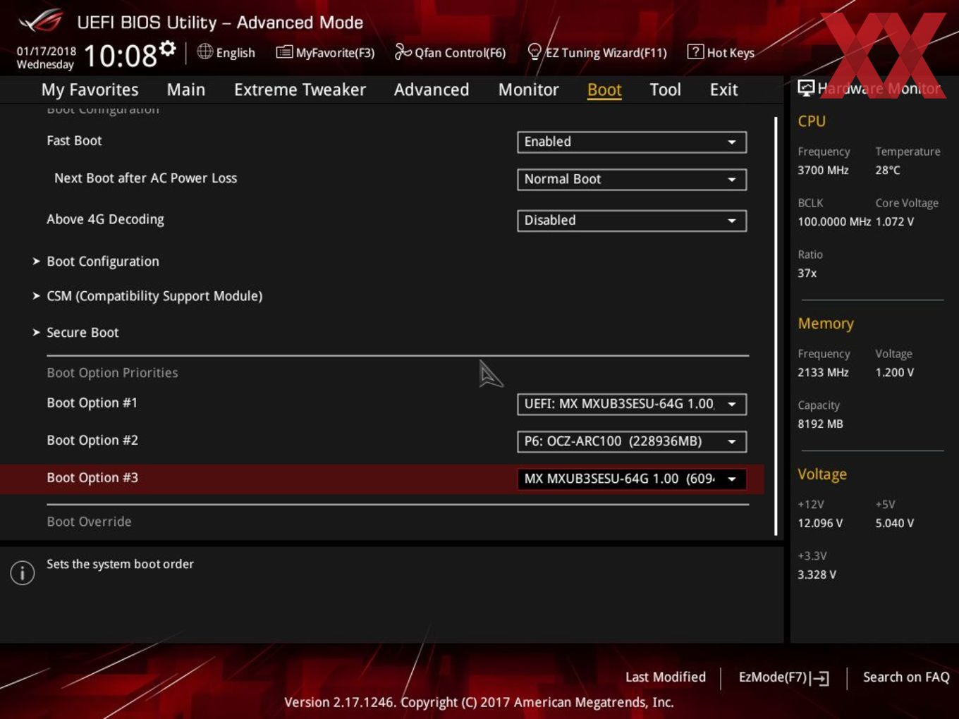Select the Boot Option #2 label
The height and width of the screenshot is (719, 959).
(92, 441)
